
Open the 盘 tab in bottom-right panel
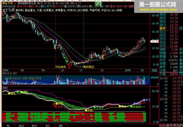click(168, 126)
